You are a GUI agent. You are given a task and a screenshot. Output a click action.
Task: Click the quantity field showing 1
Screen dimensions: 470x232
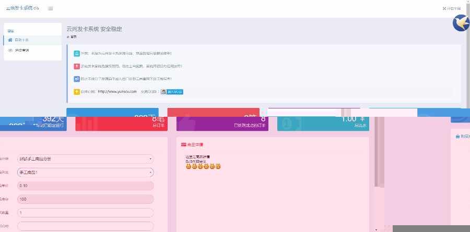click(86, 213)
